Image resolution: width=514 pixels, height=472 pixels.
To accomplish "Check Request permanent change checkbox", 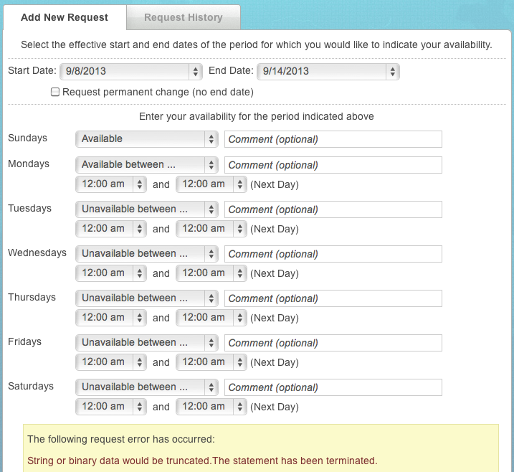I will [x=55, y=92].
